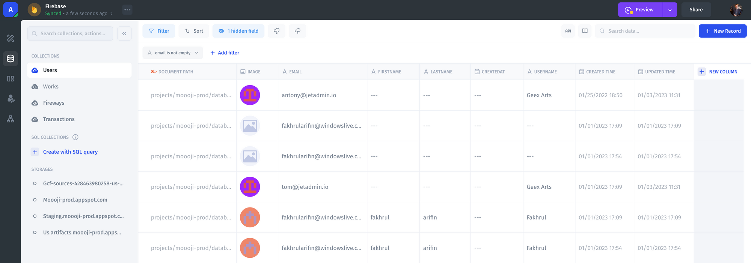
Task: Focus the Search collections input
Action: pyautogui.click(x=70, y=33)
